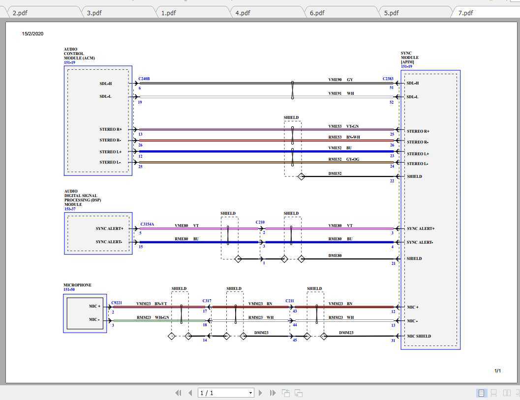This screenshot has width=520, height=400.
Task: Jump to last page button
Action: 273,393
